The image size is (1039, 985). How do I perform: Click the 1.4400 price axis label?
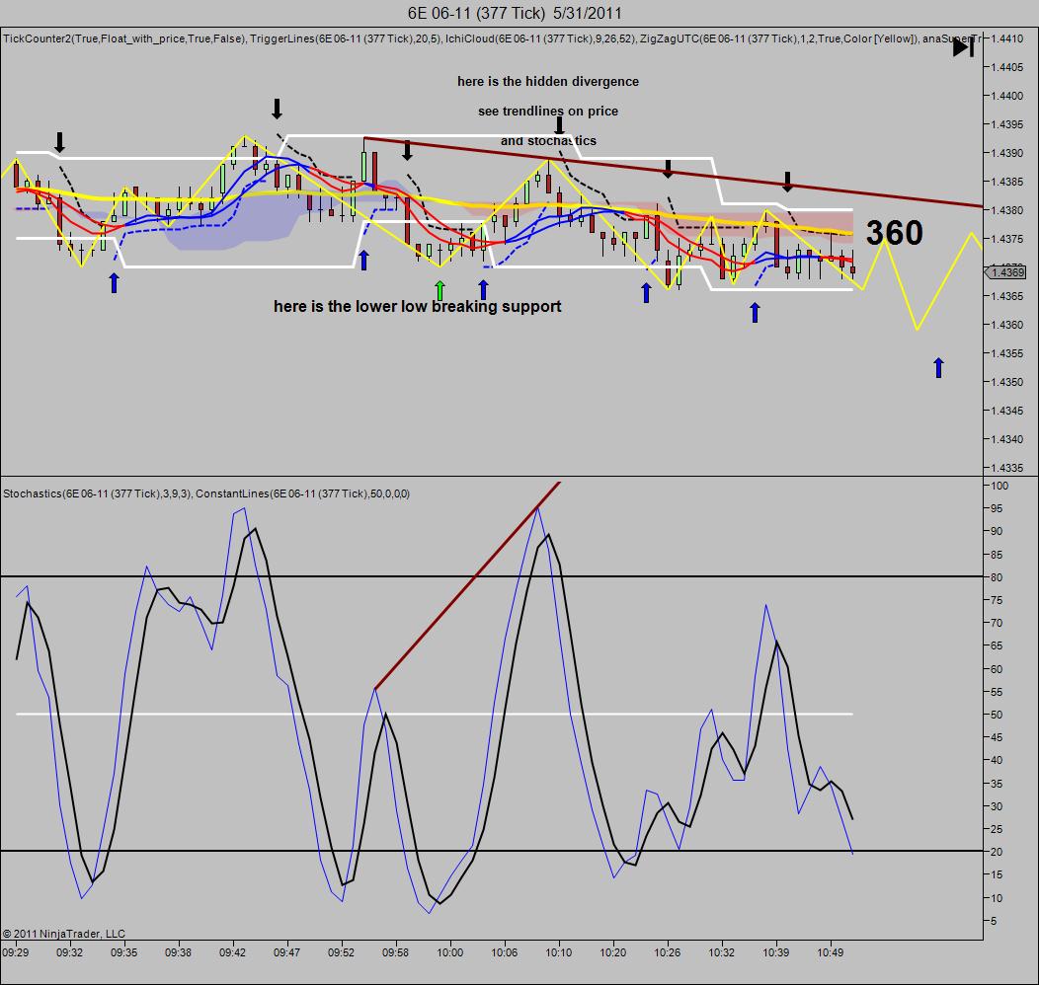point(1007,96)
